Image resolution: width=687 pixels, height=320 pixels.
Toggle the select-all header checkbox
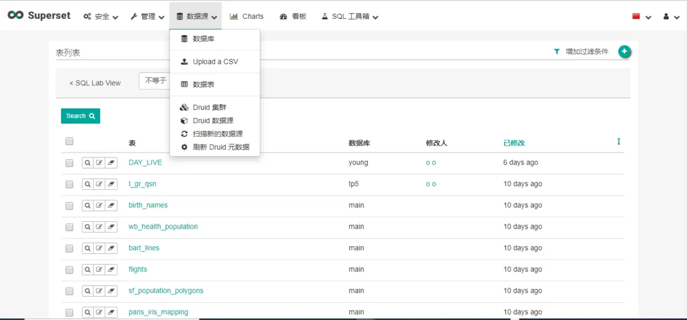69,141
